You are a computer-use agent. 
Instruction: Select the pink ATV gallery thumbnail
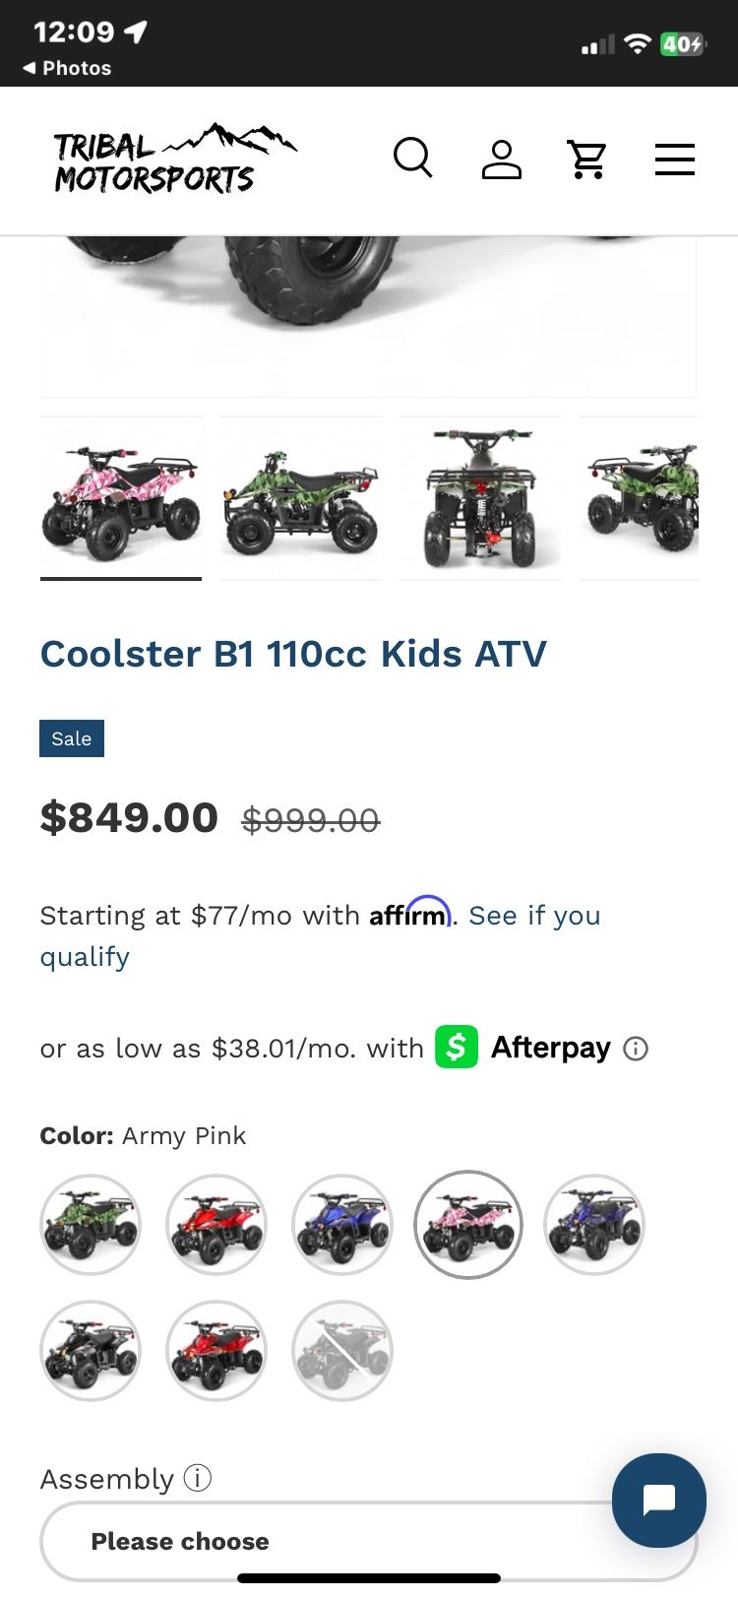point(121,497)
